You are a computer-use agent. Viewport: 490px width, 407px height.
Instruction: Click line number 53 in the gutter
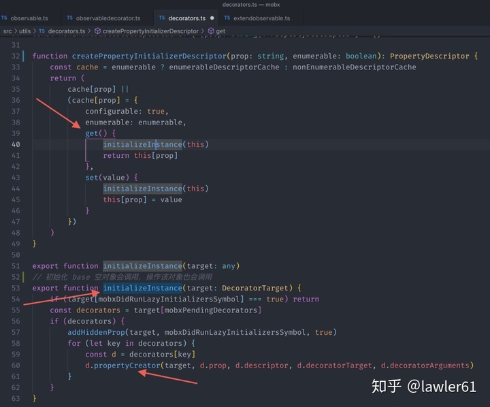point(16,288)
